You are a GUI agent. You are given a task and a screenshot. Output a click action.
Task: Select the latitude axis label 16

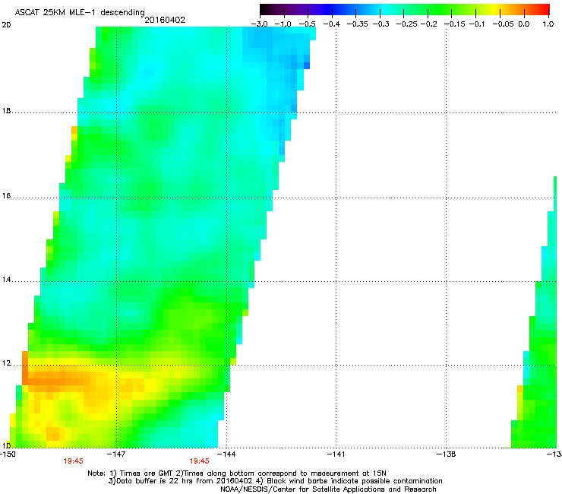[x=6, y=195]
